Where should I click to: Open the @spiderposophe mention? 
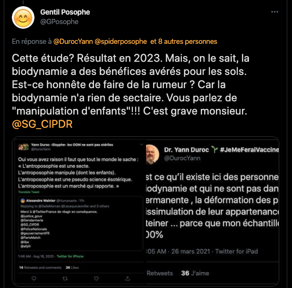121,41
